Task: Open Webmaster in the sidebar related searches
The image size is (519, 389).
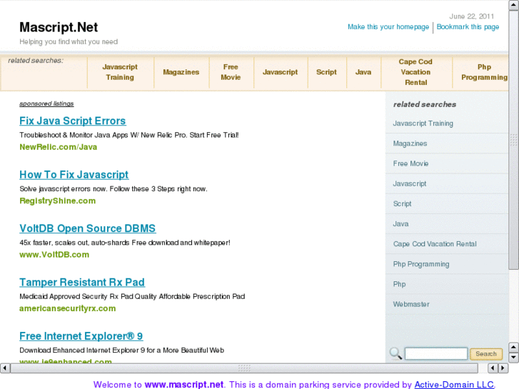Action: coord(411,304)
